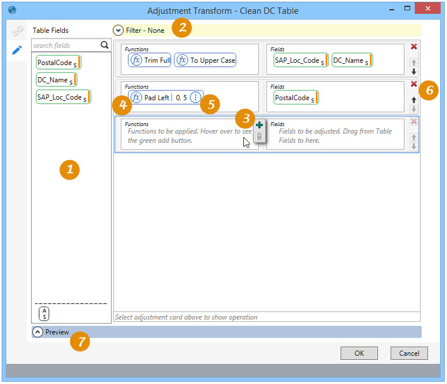447x384 pixels.
Task: Click the To Upper Case function icon
Action: (x=182, y=60)
